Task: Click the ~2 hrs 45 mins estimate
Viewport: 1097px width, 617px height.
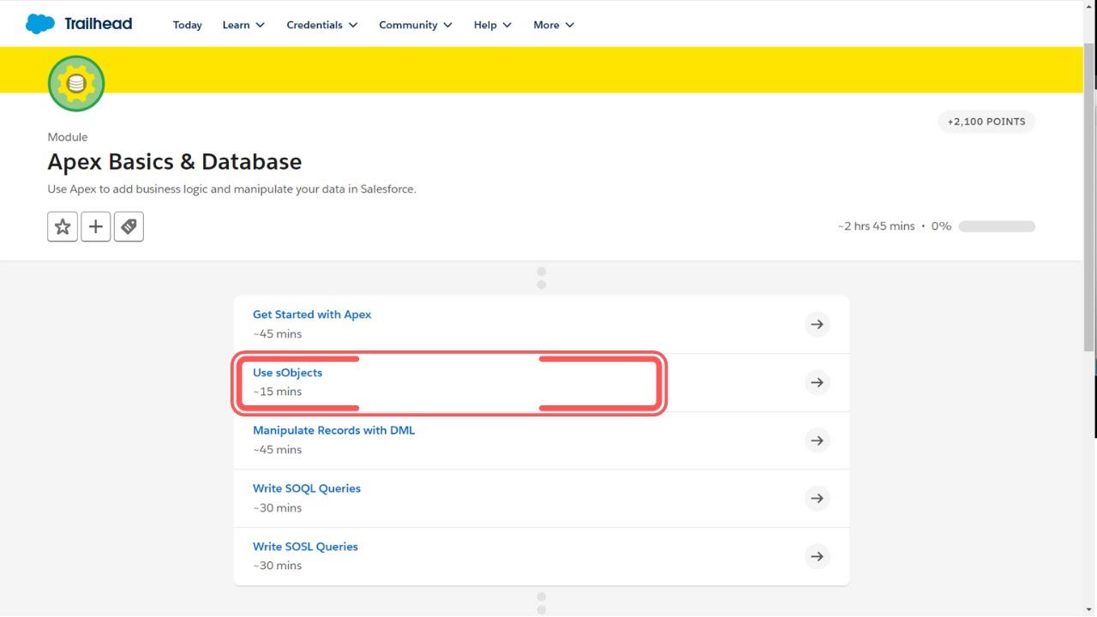Action: [877, 226]
